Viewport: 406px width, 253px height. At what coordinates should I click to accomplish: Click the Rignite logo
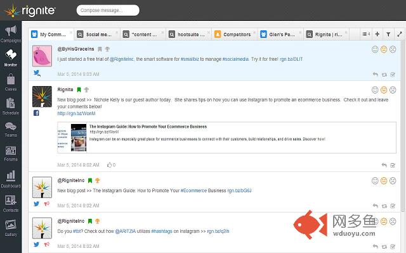tap(30, 11)
